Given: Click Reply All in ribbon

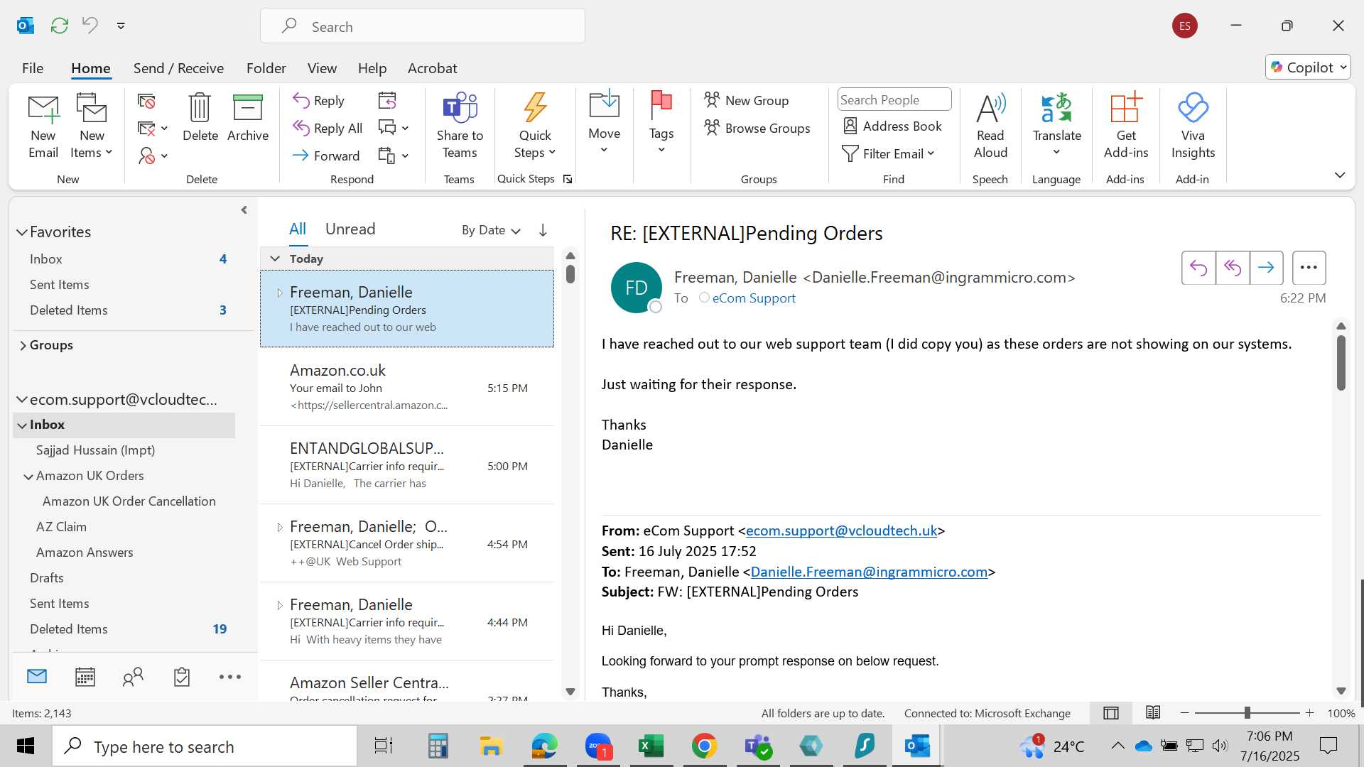Looking at the screenshot, I should coord(328,129).
